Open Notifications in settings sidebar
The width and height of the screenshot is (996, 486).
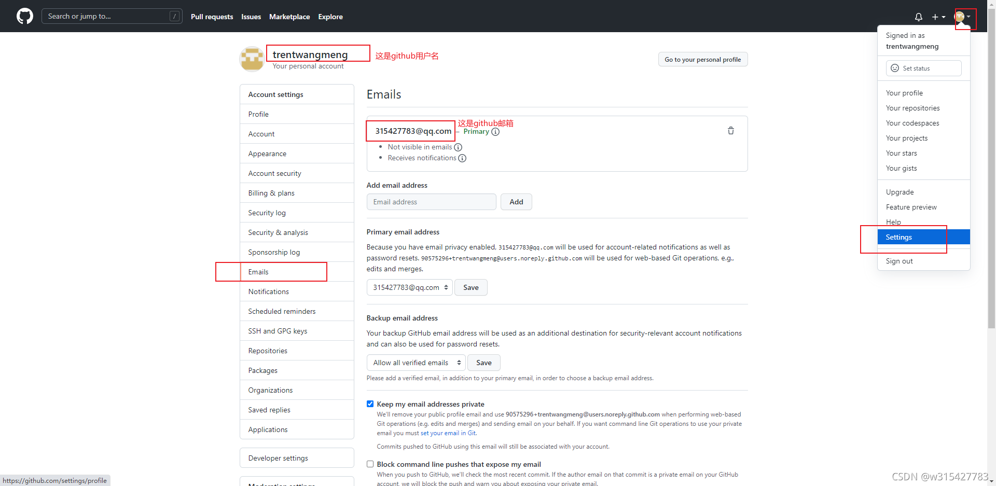[x=297, y=291]
